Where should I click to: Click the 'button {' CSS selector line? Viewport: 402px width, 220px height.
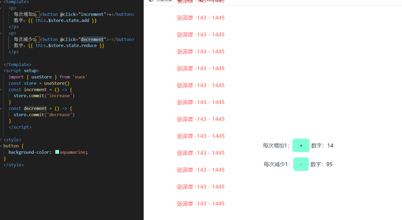(x=13, y=146)
